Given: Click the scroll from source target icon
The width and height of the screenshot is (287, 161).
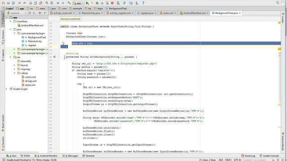Looking at the screenshot, I should 30,13.
